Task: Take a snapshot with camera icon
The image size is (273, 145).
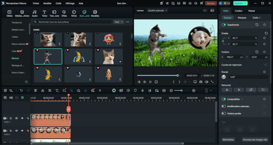Action: click(x=201, y=82)
